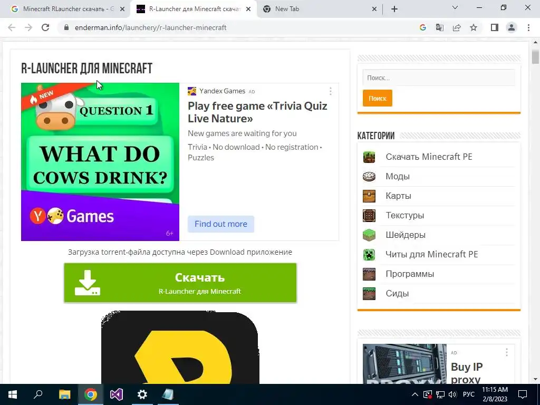This screenshot has height=405, width=540.
Task: Close the R-Launcher tab
Action: (248, 9)
